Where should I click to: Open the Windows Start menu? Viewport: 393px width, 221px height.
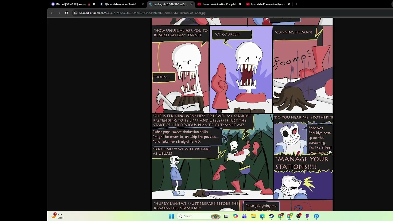tap(171, 216)
